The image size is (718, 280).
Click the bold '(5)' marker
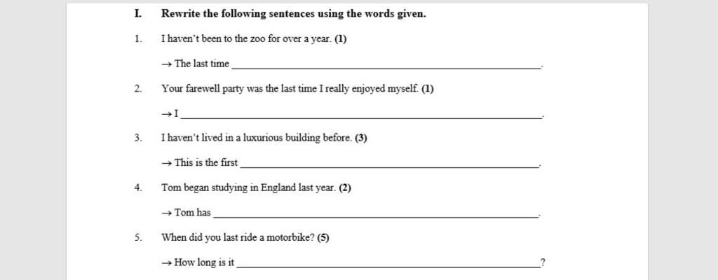point(323,237)
